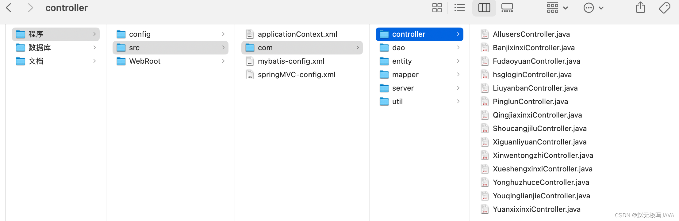
Task: Select the 数据库 folder
Action: click(x=56, y=47)
